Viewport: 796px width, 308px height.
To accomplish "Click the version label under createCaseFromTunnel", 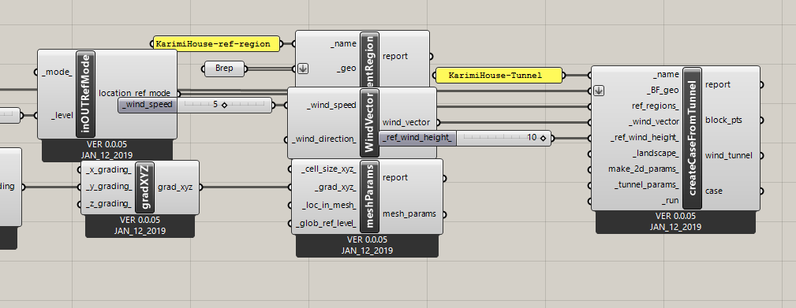I will pyautogui.click(x=675, y=222).
